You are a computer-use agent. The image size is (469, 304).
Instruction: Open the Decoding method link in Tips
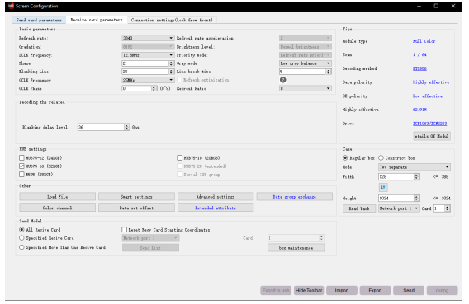point(419,68)
